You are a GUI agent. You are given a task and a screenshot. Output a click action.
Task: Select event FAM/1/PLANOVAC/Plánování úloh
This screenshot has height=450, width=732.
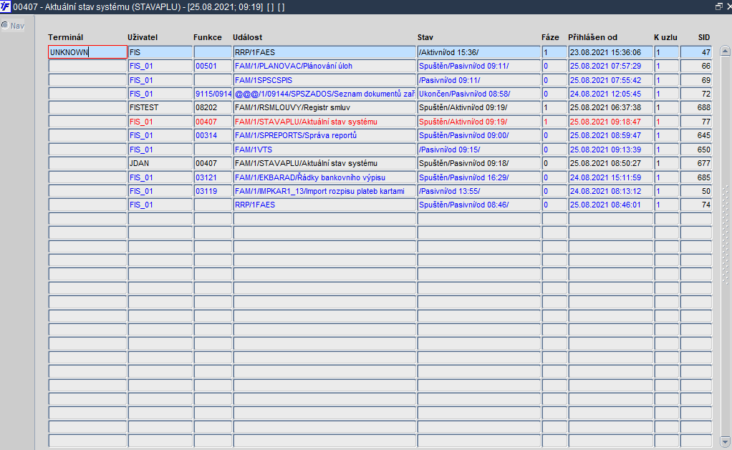[x=324, y=66]
